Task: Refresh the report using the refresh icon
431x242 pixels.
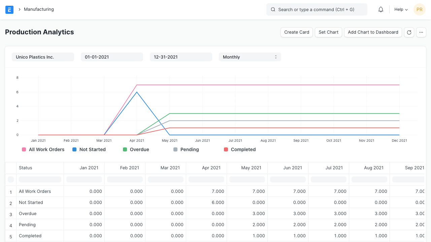Action: click(x=409, y=32)
